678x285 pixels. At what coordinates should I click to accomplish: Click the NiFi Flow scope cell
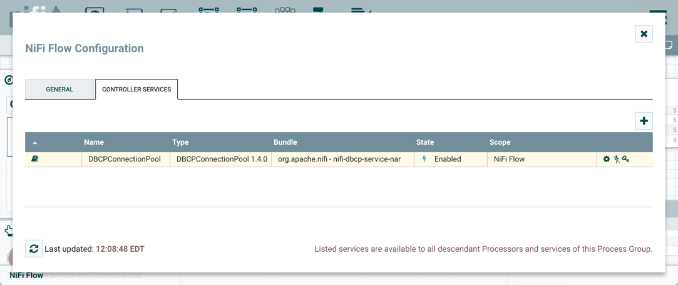[509, 159]
